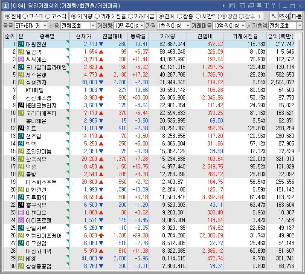Click the 신 badge icon next to 흥구석유

pyautogui.click(x=21, y=205)
